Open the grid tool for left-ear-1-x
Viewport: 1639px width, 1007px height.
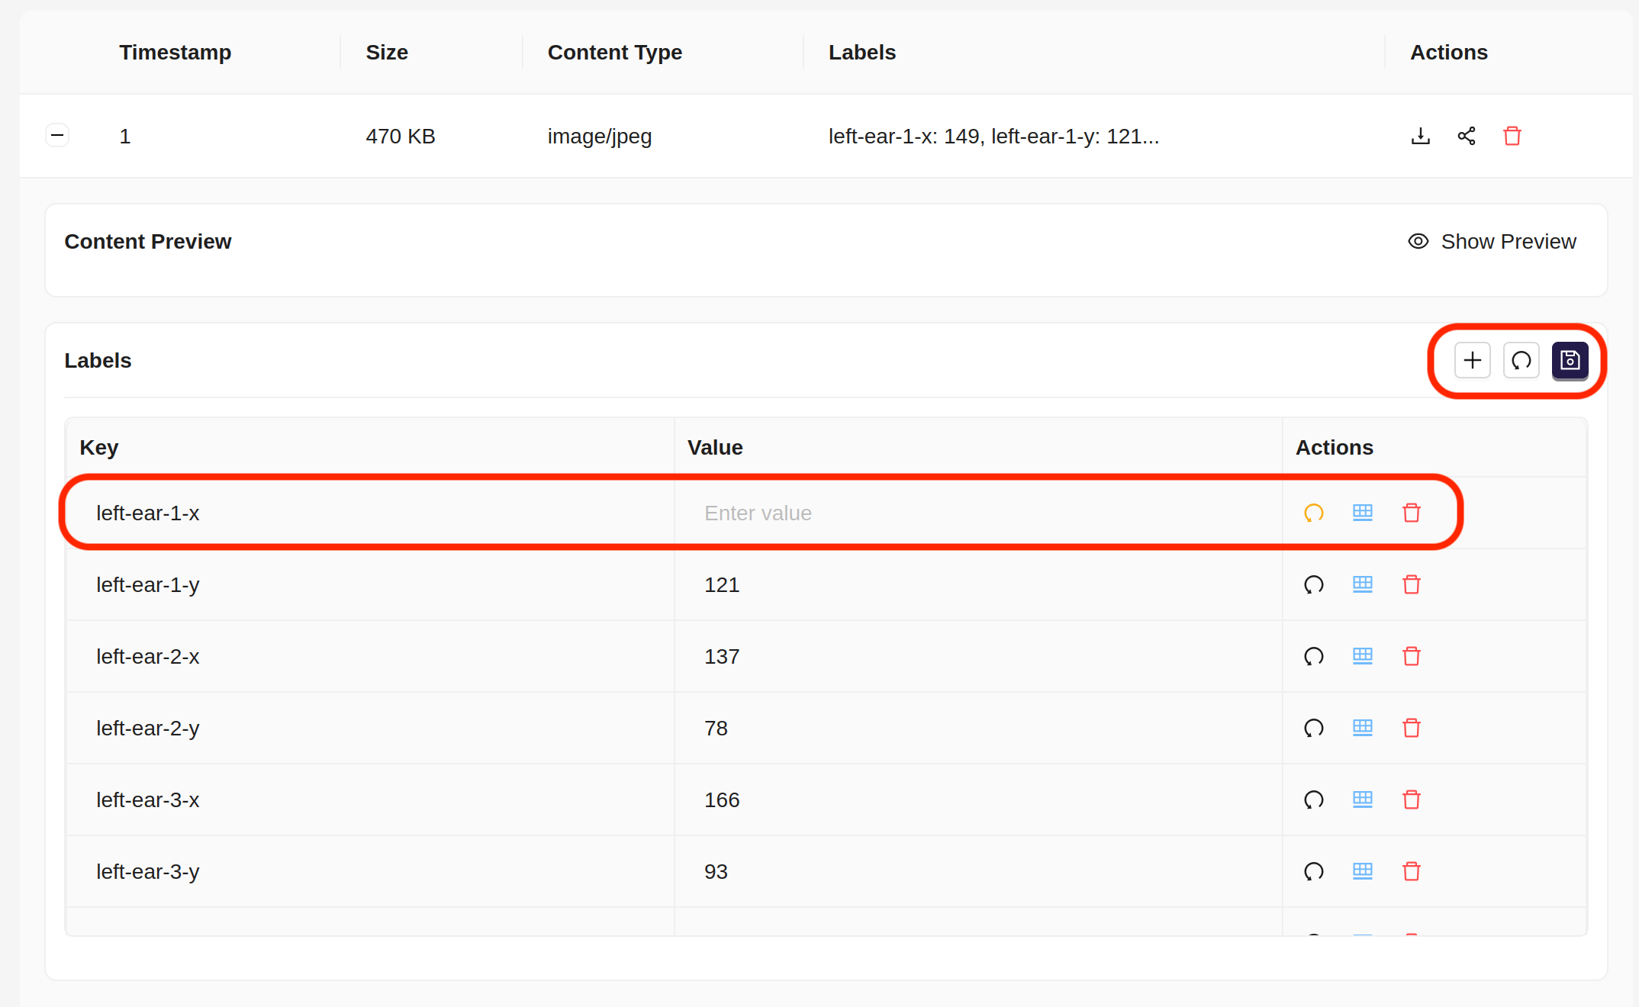pyautogui.click(x=1363, y=513)
